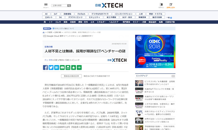Click the 登録会員限定記事 button
The width and height of the screenshot is (218, 130).
(71, 76)
